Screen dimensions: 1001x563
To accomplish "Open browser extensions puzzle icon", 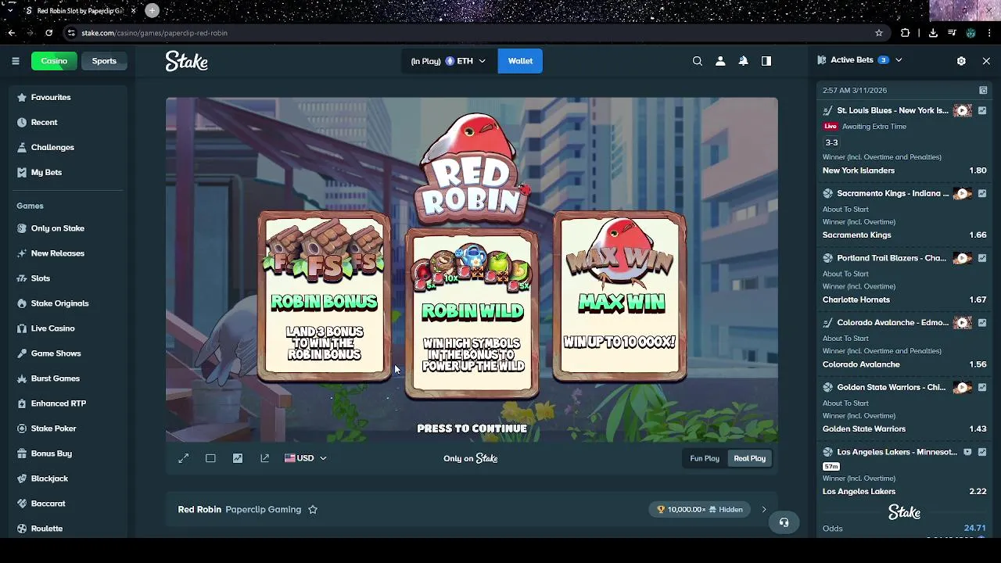I will pyautogui.click(x=906, y=33).
